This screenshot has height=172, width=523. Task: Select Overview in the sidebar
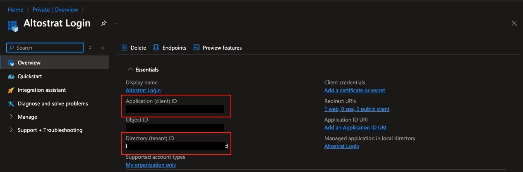pos(55,62)
